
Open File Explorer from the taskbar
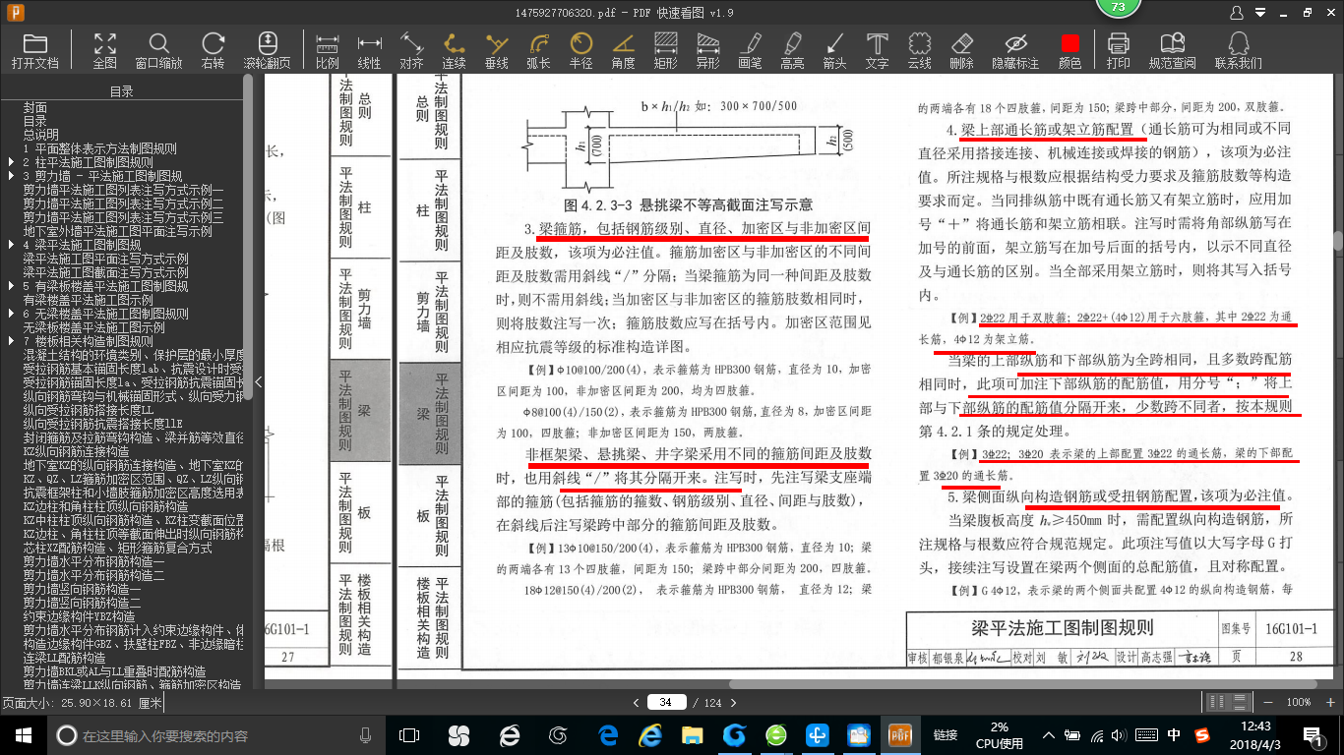(x=693, y=735)
